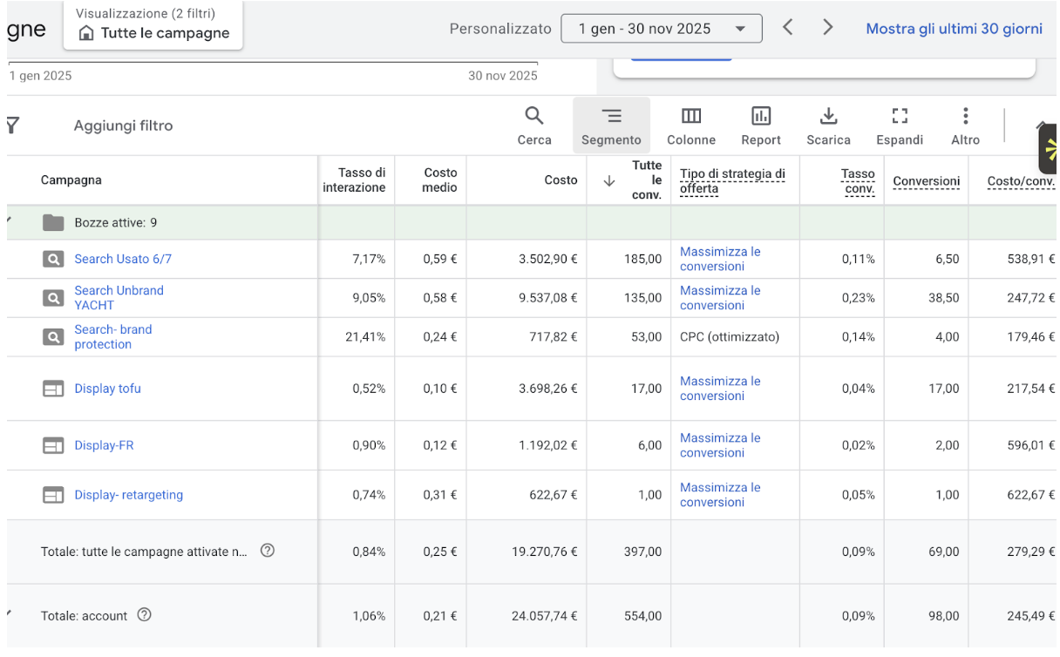Download data with Scarica
This screenshot has width=1060, height=657.
click(828, 125)
